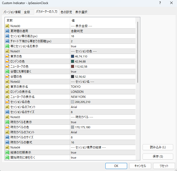Viewport: 177px width, 171px height.
Task: Click the 読み込み (L) button
Action: click(x=158, y=147)
